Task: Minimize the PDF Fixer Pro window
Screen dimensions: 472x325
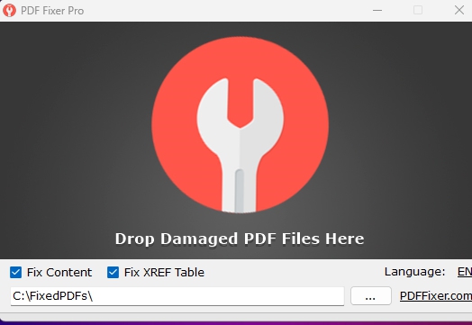Action: (x=377, y=11)
